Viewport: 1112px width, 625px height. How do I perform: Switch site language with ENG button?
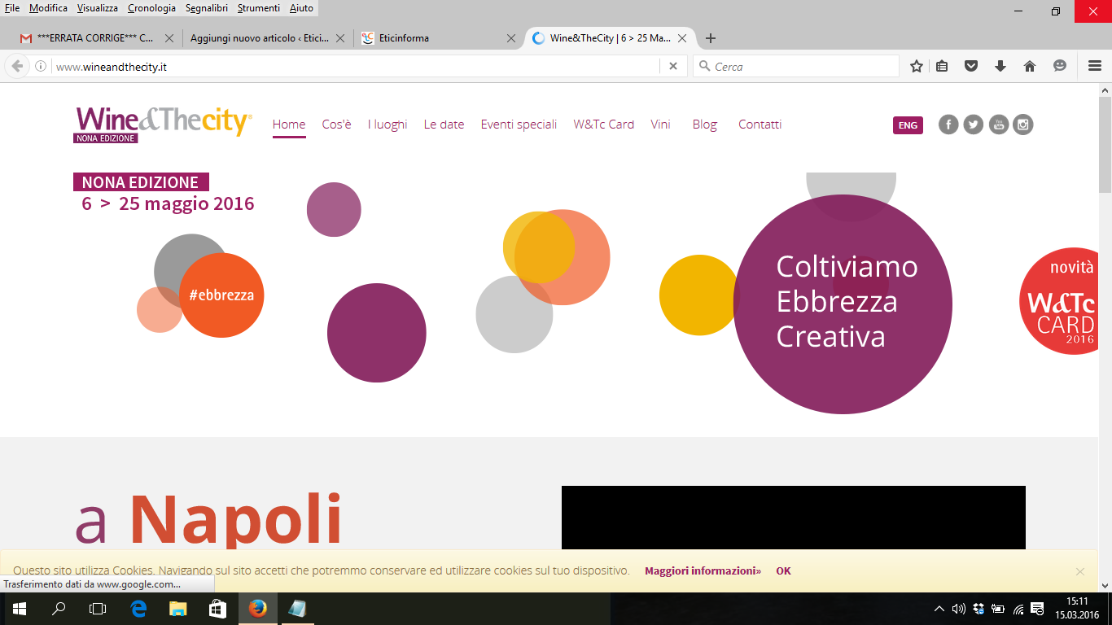point(908,125)
